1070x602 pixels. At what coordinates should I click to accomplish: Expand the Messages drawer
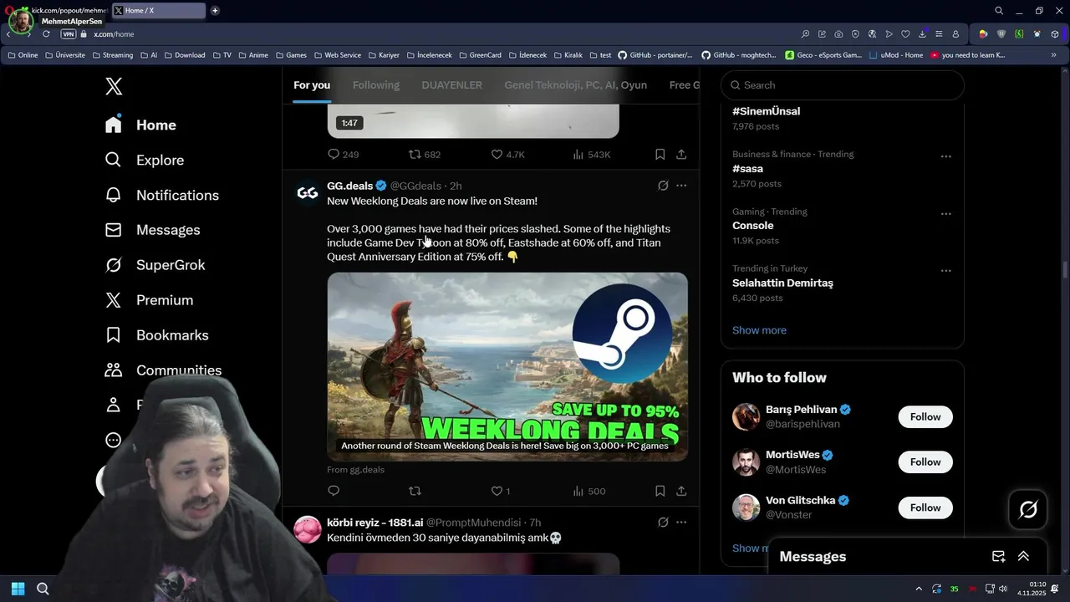point(1023,557)
